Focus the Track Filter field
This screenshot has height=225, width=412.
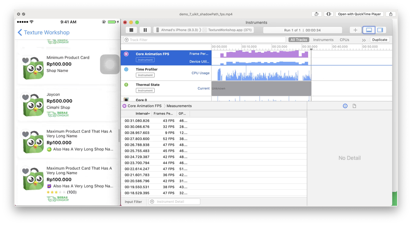point(205,40)
